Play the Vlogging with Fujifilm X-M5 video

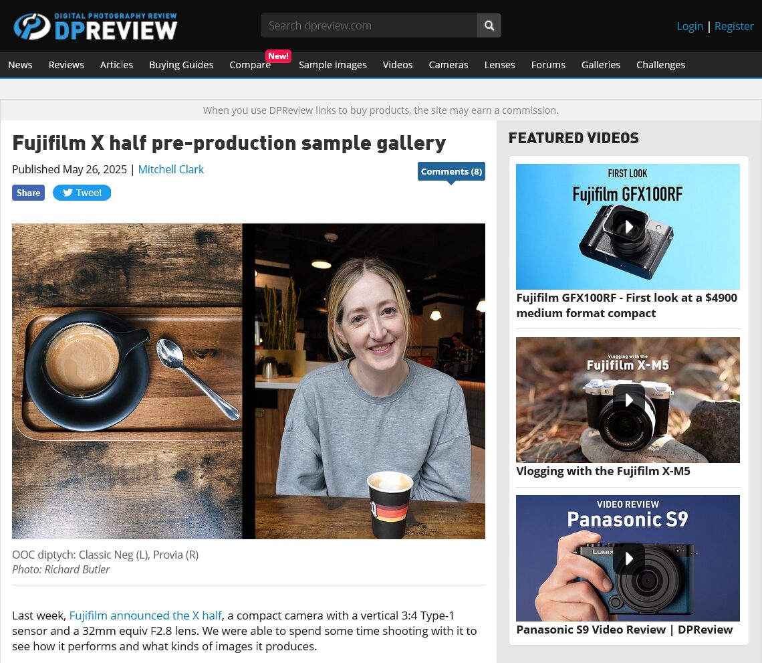point(628,400)
